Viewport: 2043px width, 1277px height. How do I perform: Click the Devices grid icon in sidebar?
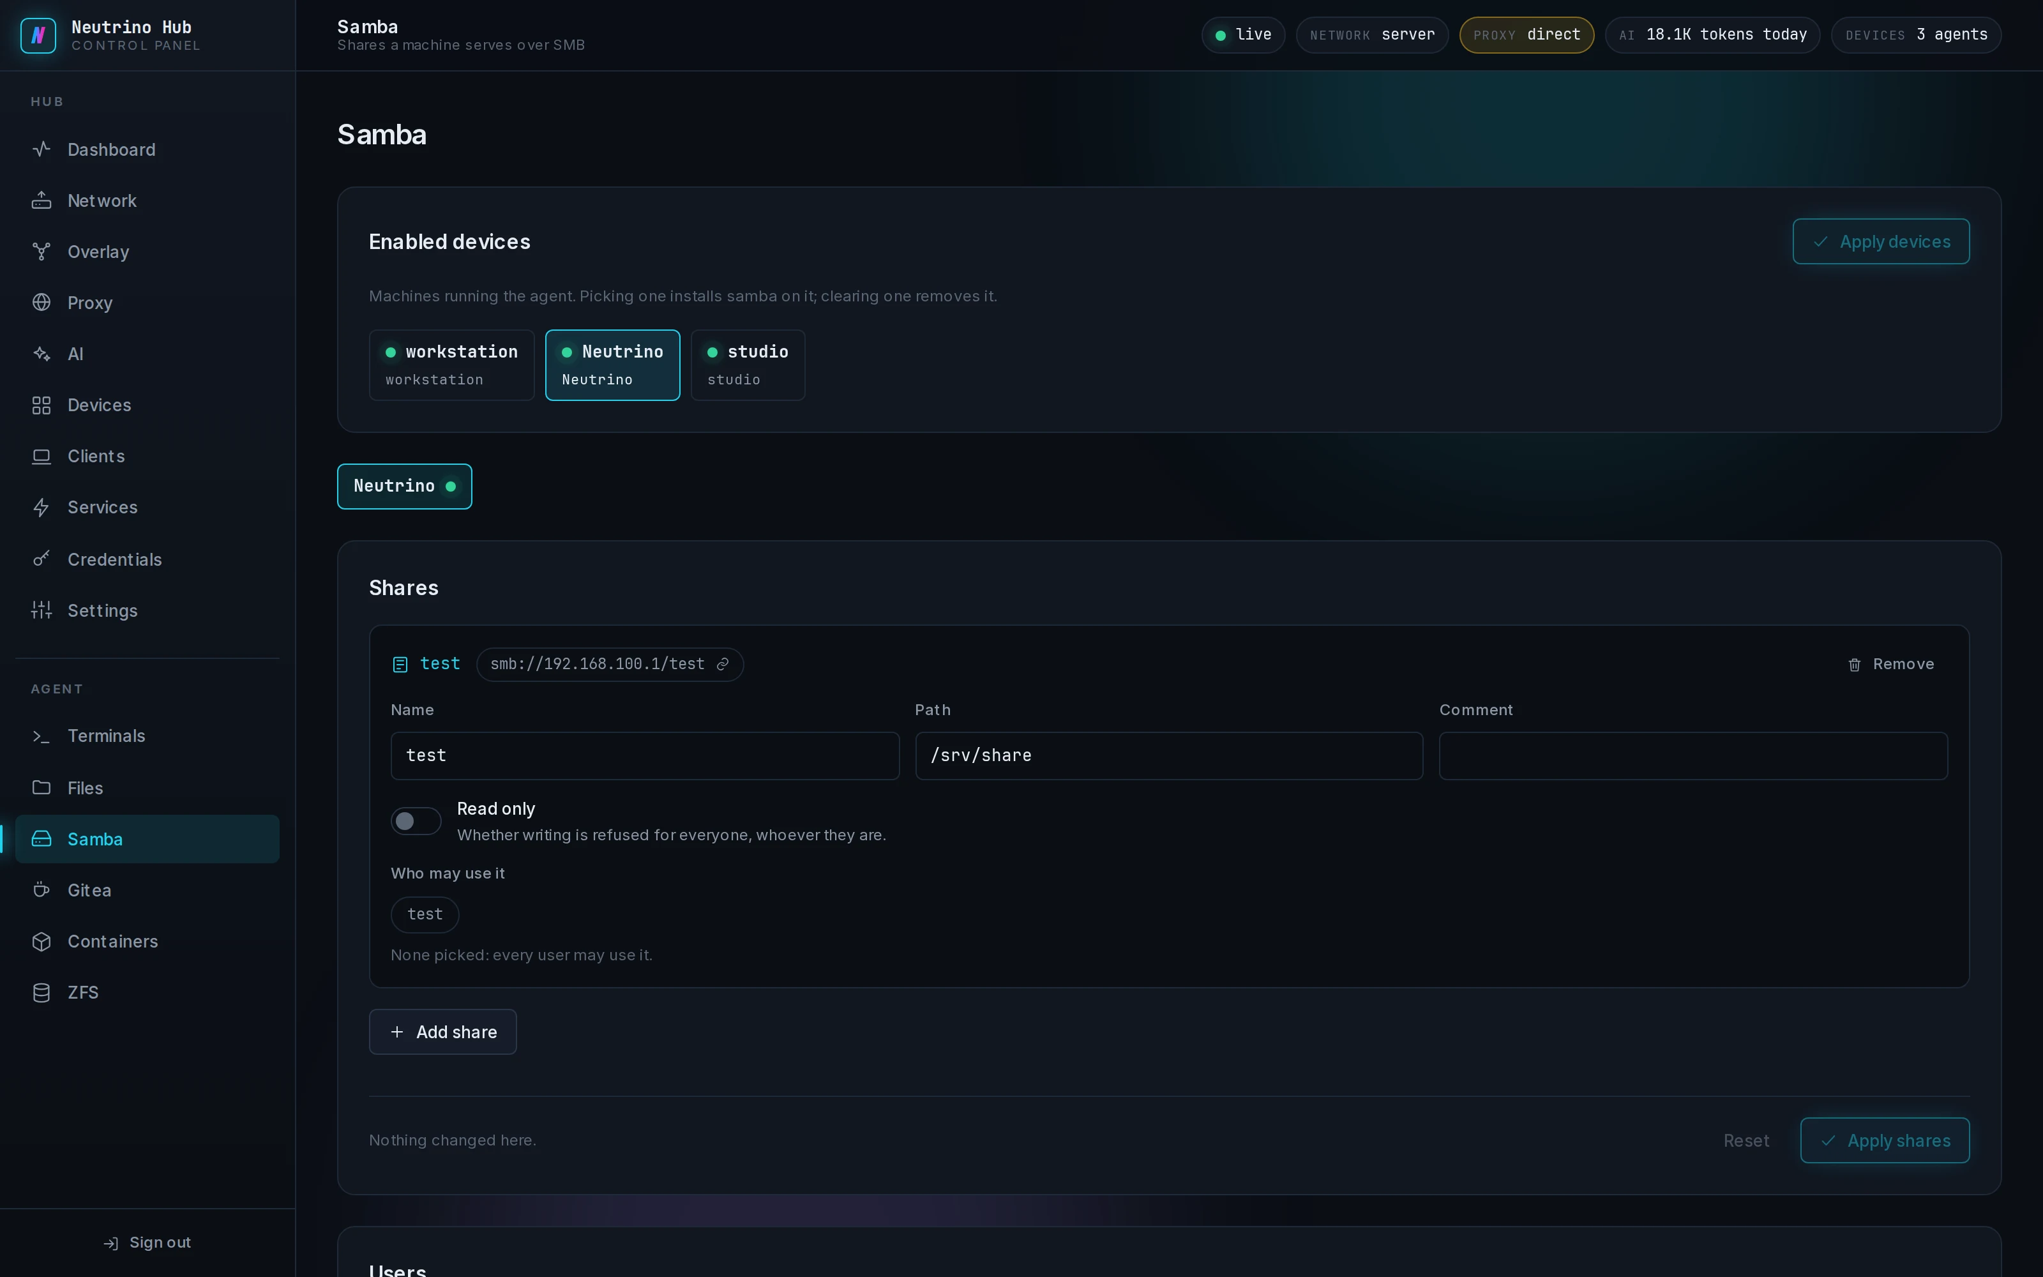tap(41, 405)
